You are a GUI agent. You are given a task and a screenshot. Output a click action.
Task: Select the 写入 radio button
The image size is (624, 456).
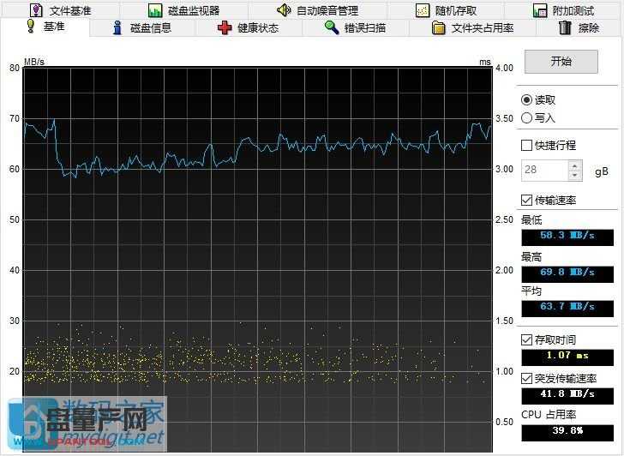tap(527, 117)
